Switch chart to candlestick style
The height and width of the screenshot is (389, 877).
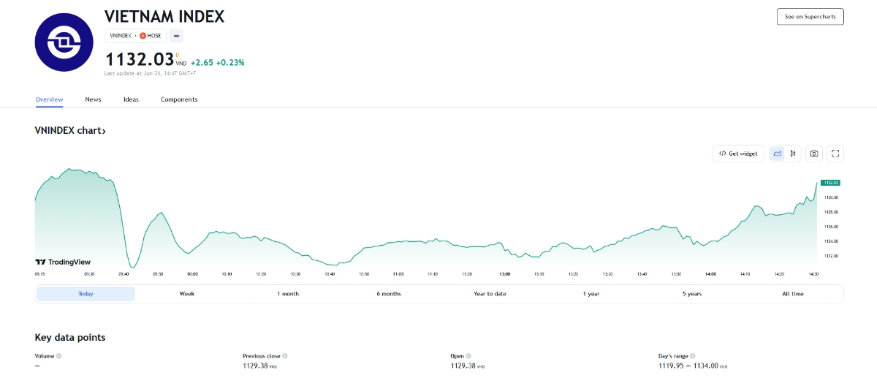pos(793,154)
